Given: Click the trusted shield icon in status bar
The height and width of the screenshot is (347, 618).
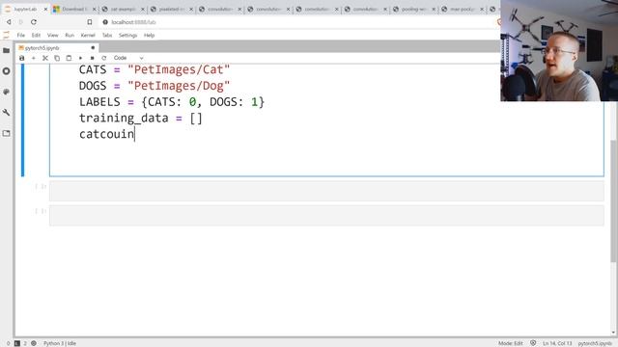Looking at the screenshot, I should coord(533,343).
